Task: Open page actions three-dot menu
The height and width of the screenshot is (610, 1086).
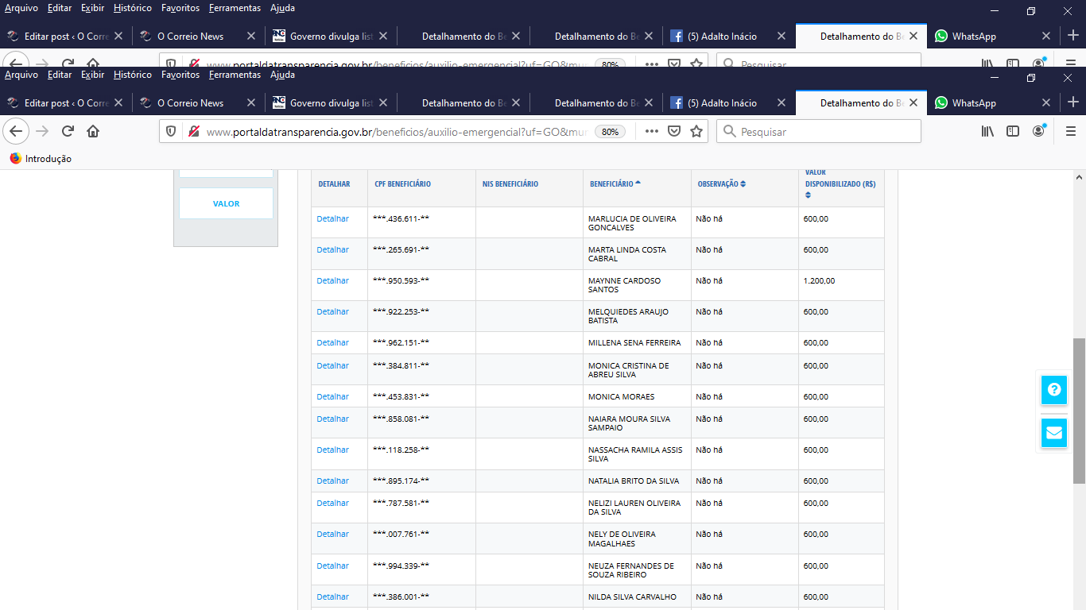Action: pyautogui.click(x=652, y=132)
